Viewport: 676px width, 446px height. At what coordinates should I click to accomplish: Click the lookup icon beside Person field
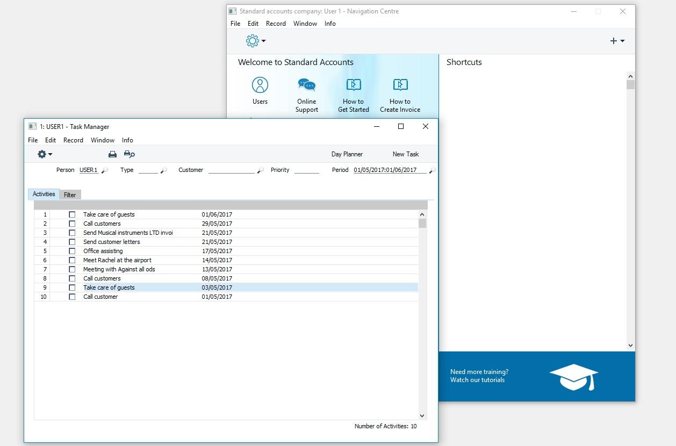[x=105, y=170]
